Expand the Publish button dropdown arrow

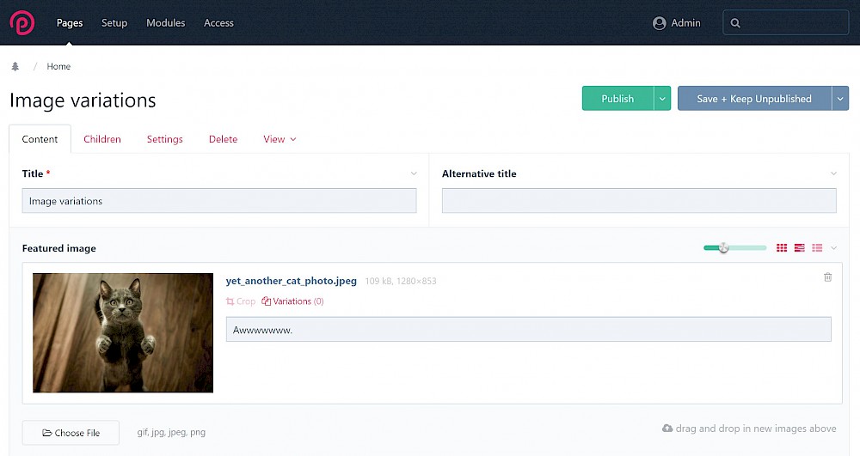pyautogui.click(x=662, y=99)
